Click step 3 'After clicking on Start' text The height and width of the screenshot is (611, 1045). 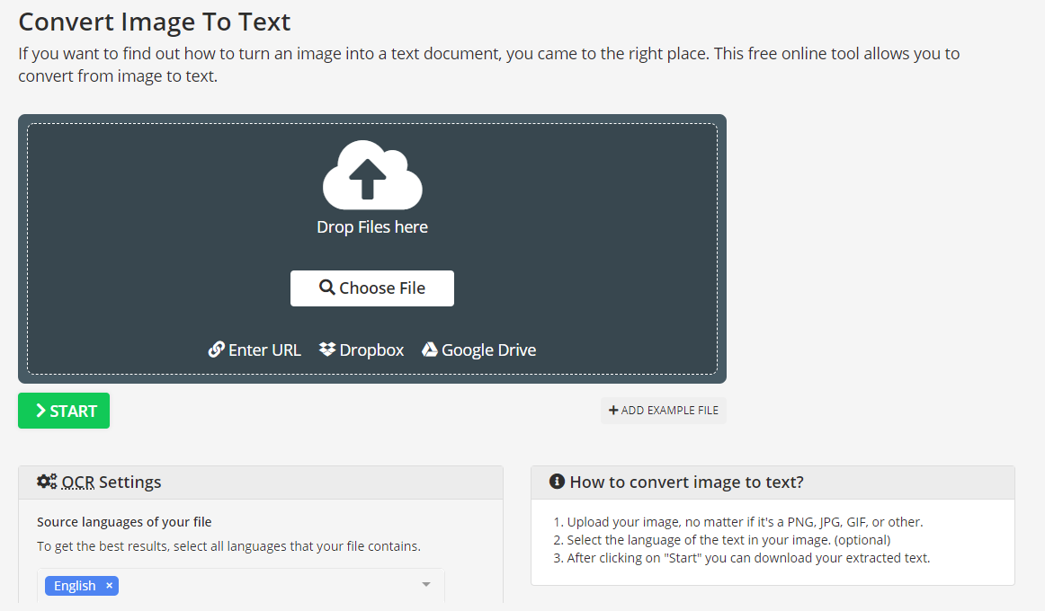747,558
